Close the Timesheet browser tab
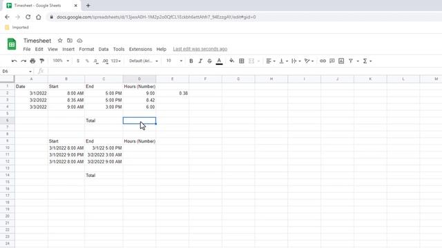Viewport: 442px width, 248px height. click(x=75, y=6)
